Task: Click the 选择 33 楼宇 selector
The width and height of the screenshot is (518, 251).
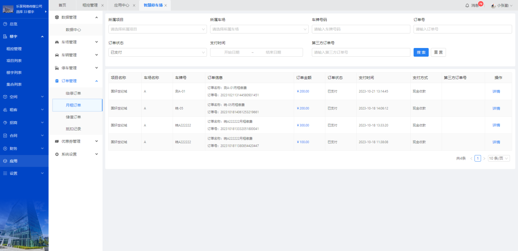Action: click(x=25, y=12)
